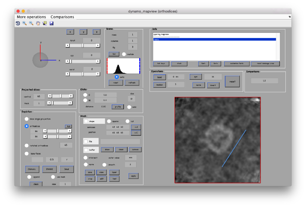Image resolution: width=306 pixels, height=207 pixels.
Task: Open the Comparisons menu
Action: pos(62,17)
